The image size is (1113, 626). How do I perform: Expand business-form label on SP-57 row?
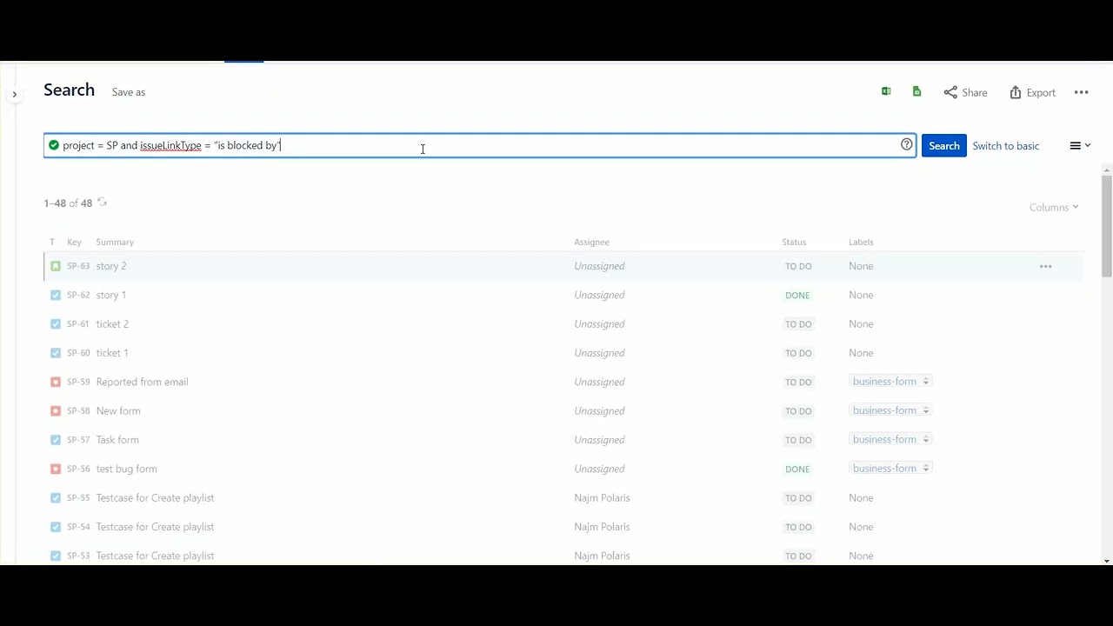(x=925, y=439)
